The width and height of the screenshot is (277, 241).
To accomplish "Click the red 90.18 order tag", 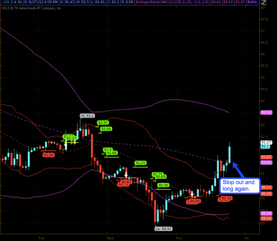I will click(x=226, y=198).
